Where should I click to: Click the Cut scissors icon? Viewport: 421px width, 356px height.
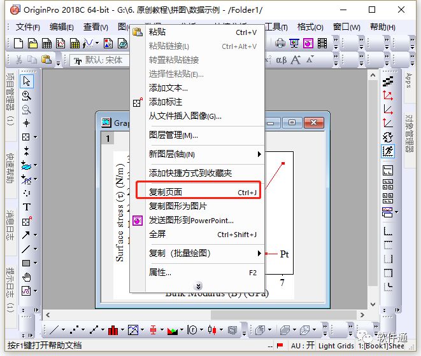point(18,60)
